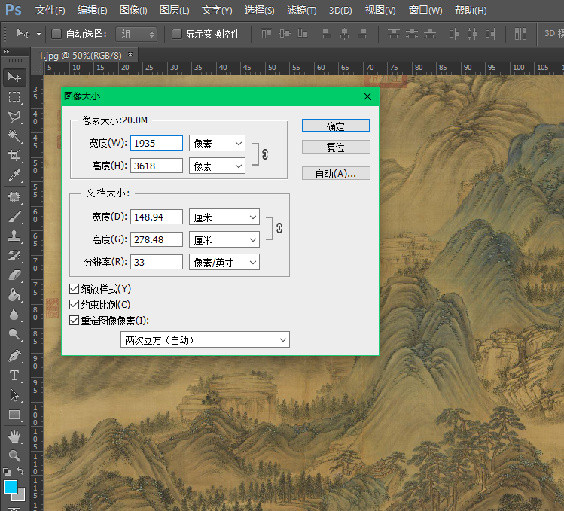Screen dimensions: 564x511
Task: Click align left edges icon
Action: pos(326,34)
